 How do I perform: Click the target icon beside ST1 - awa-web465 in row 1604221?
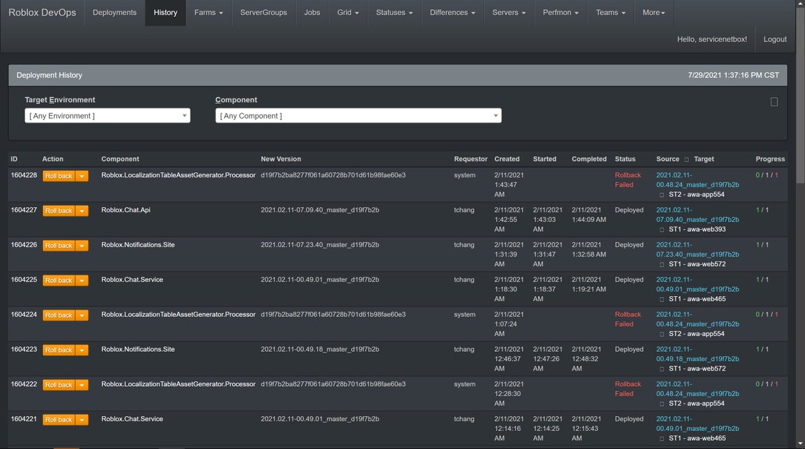point(662,438)
